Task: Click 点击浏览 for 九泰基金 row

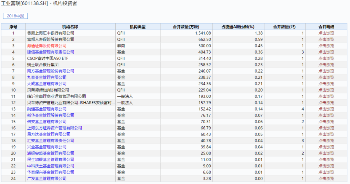Action: tap(326, 78)
